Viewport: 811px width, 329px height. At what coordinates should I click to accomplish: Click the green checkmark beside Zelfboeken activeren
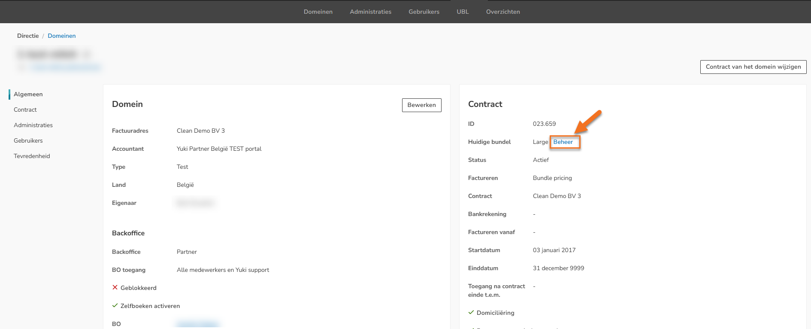coord(115,305)
